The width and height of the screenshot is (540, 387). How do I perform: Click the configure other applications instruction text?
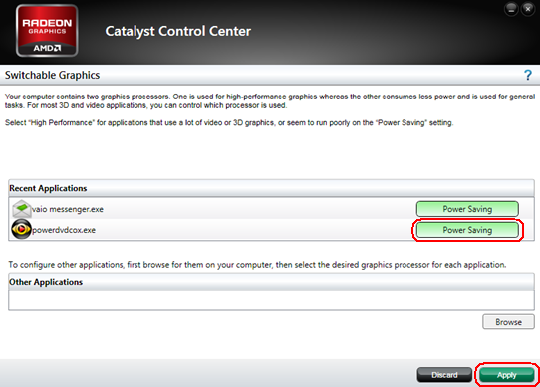[x=257, y=265]
